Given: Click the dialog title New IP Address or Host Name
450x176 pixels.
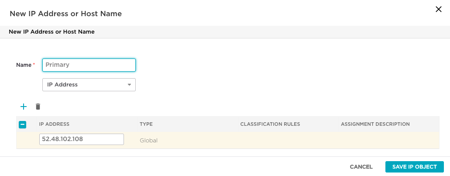Looking at the screenshot, I should pyautogui.click(x=66, y=14).
